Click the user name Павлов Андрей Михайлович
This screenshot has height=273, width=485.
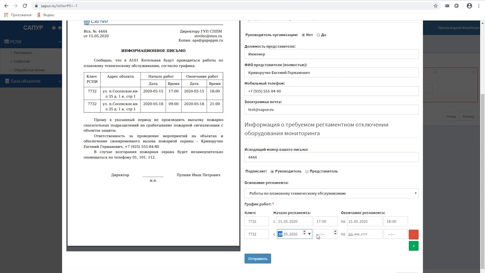pyautogui.click(x=458, y=28)
